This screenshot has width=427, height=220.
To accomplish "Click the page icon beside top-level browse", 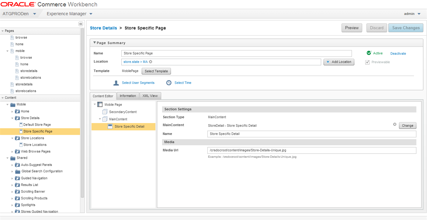I will (12, 37).
